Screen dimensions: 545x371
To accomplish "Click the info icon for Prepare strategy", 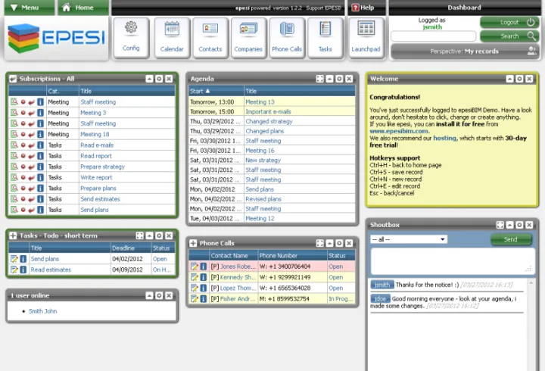I will [40, 167].
